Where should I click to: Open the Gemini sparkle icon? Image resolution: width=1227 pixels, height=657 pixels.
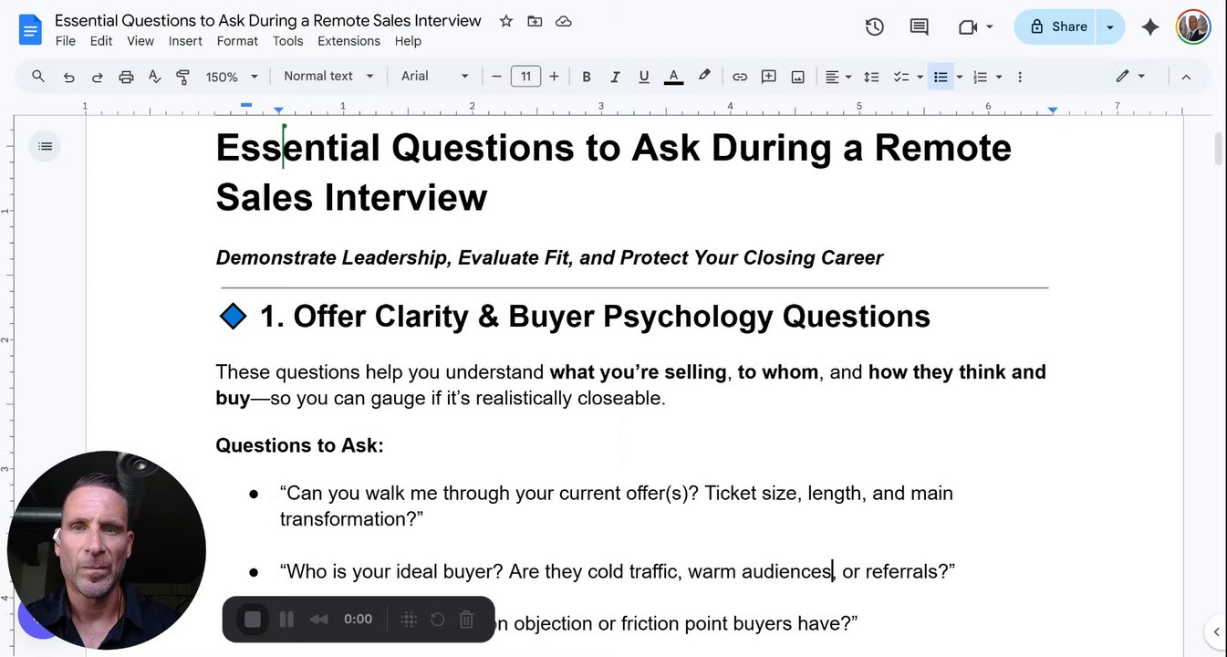(x=1149, y=27)
